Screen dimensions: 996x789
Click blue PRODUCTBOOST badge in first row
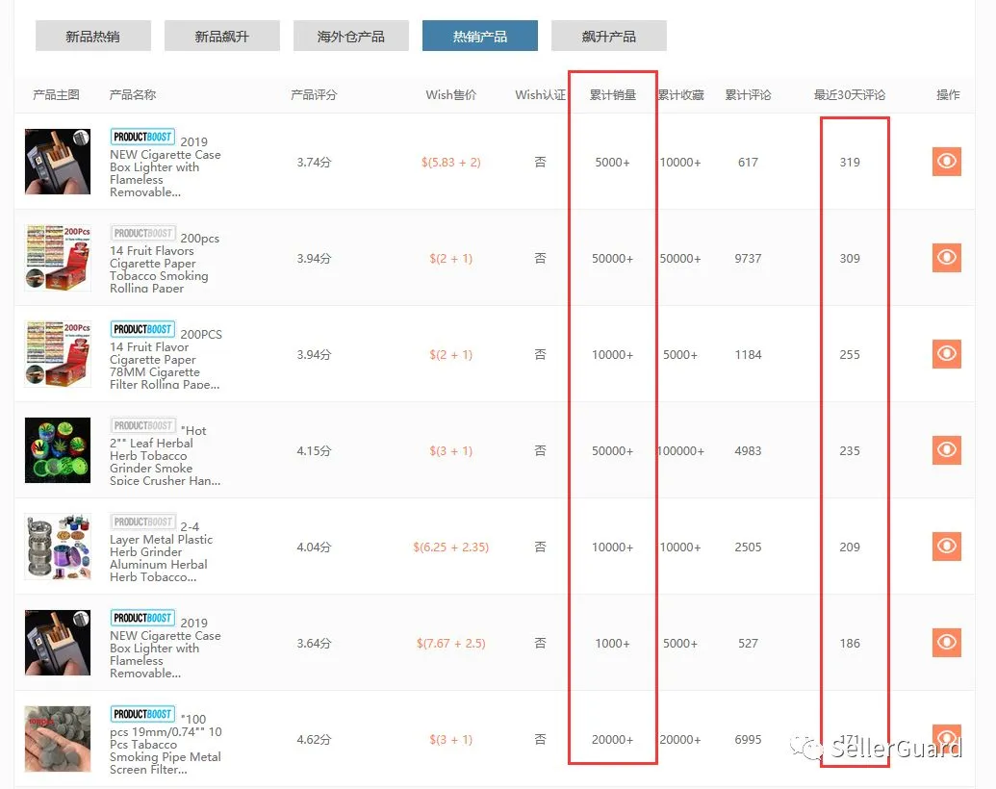(143, 137)
